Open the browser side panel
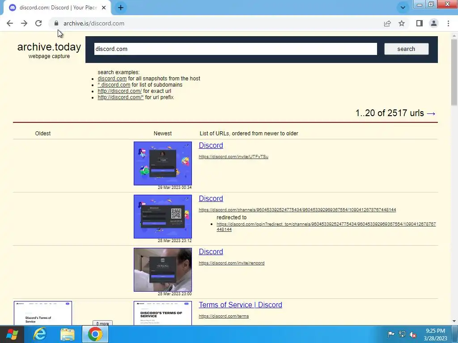Image resolution: width=458 pixels, height=343 pixels. 420,23
